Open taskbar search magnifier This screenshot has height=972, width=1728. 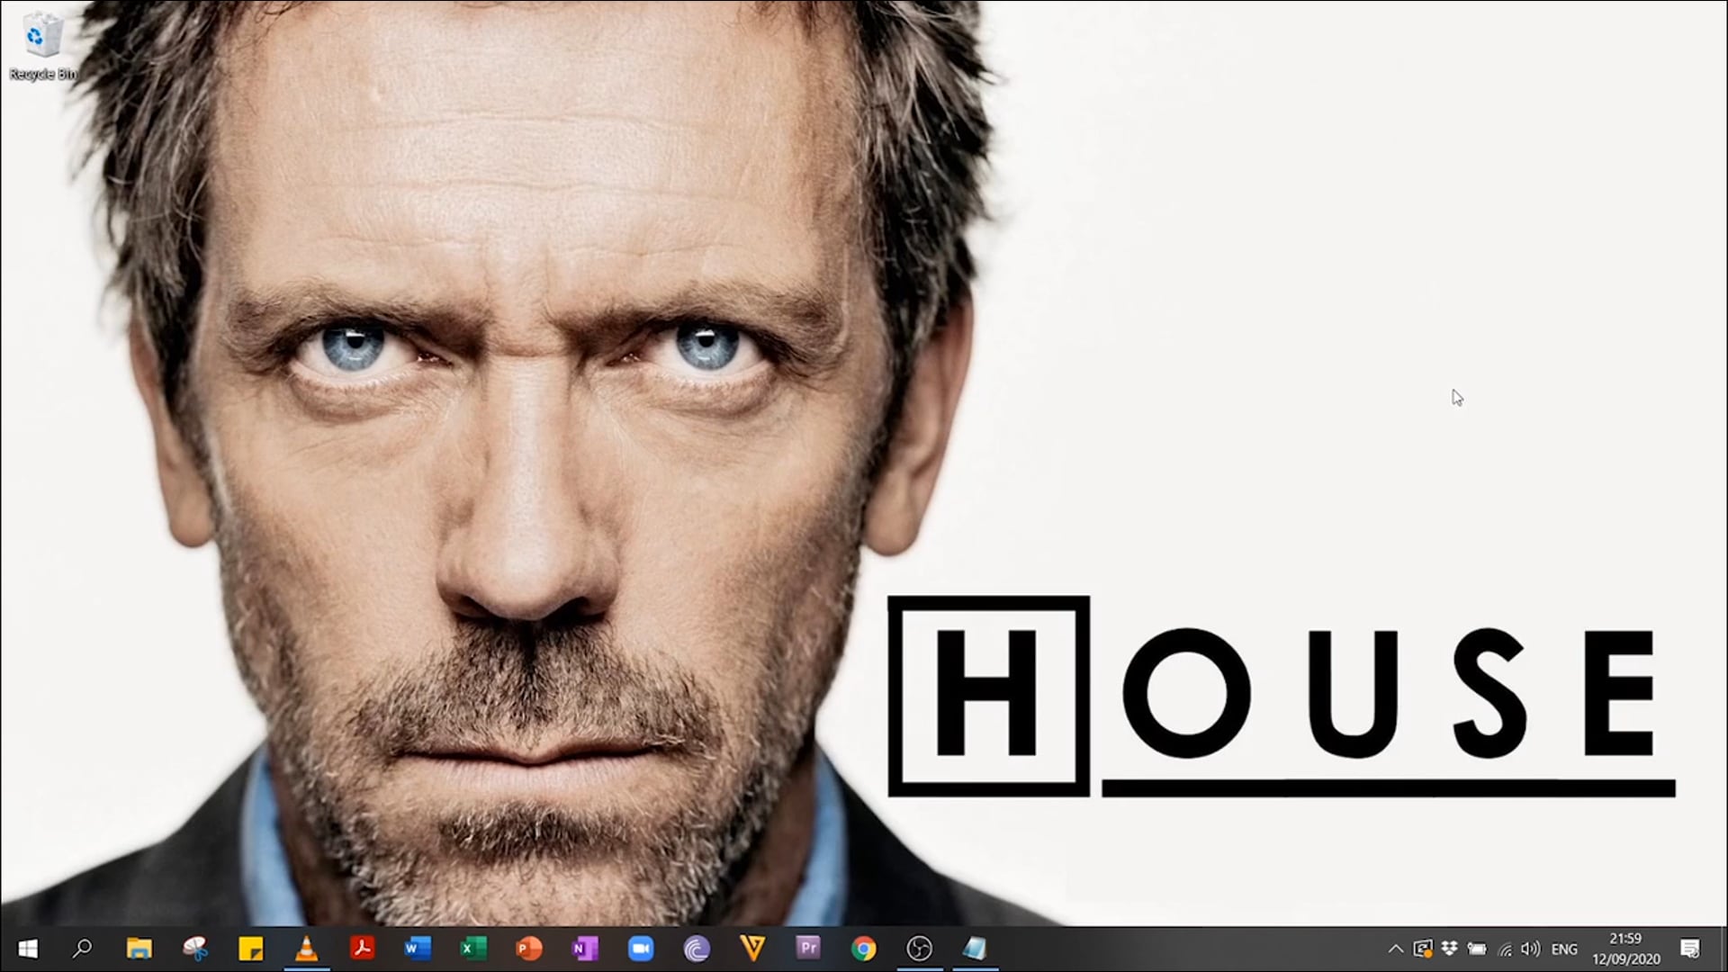(82, 949)
